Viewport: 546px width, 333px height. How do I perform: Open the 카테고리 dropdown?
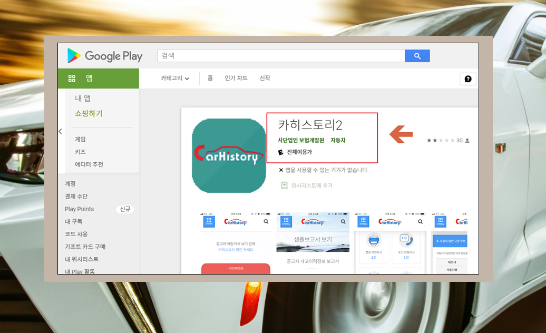click(x=175, y=79)
